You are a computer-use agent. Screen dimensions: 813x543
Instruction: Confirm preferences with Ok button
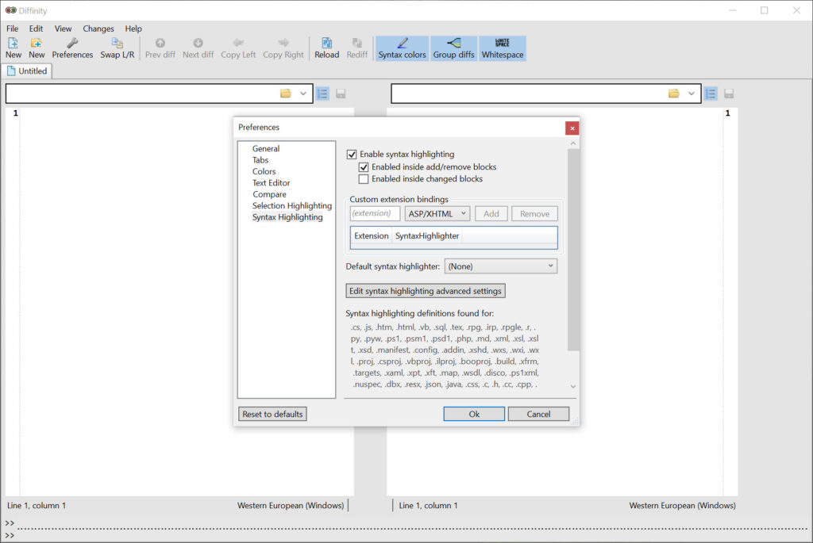474,414
